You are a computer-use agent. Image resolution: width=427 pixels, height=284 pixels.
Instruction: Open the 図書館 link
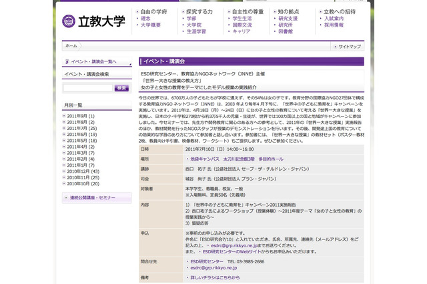(x=286, y=31)
